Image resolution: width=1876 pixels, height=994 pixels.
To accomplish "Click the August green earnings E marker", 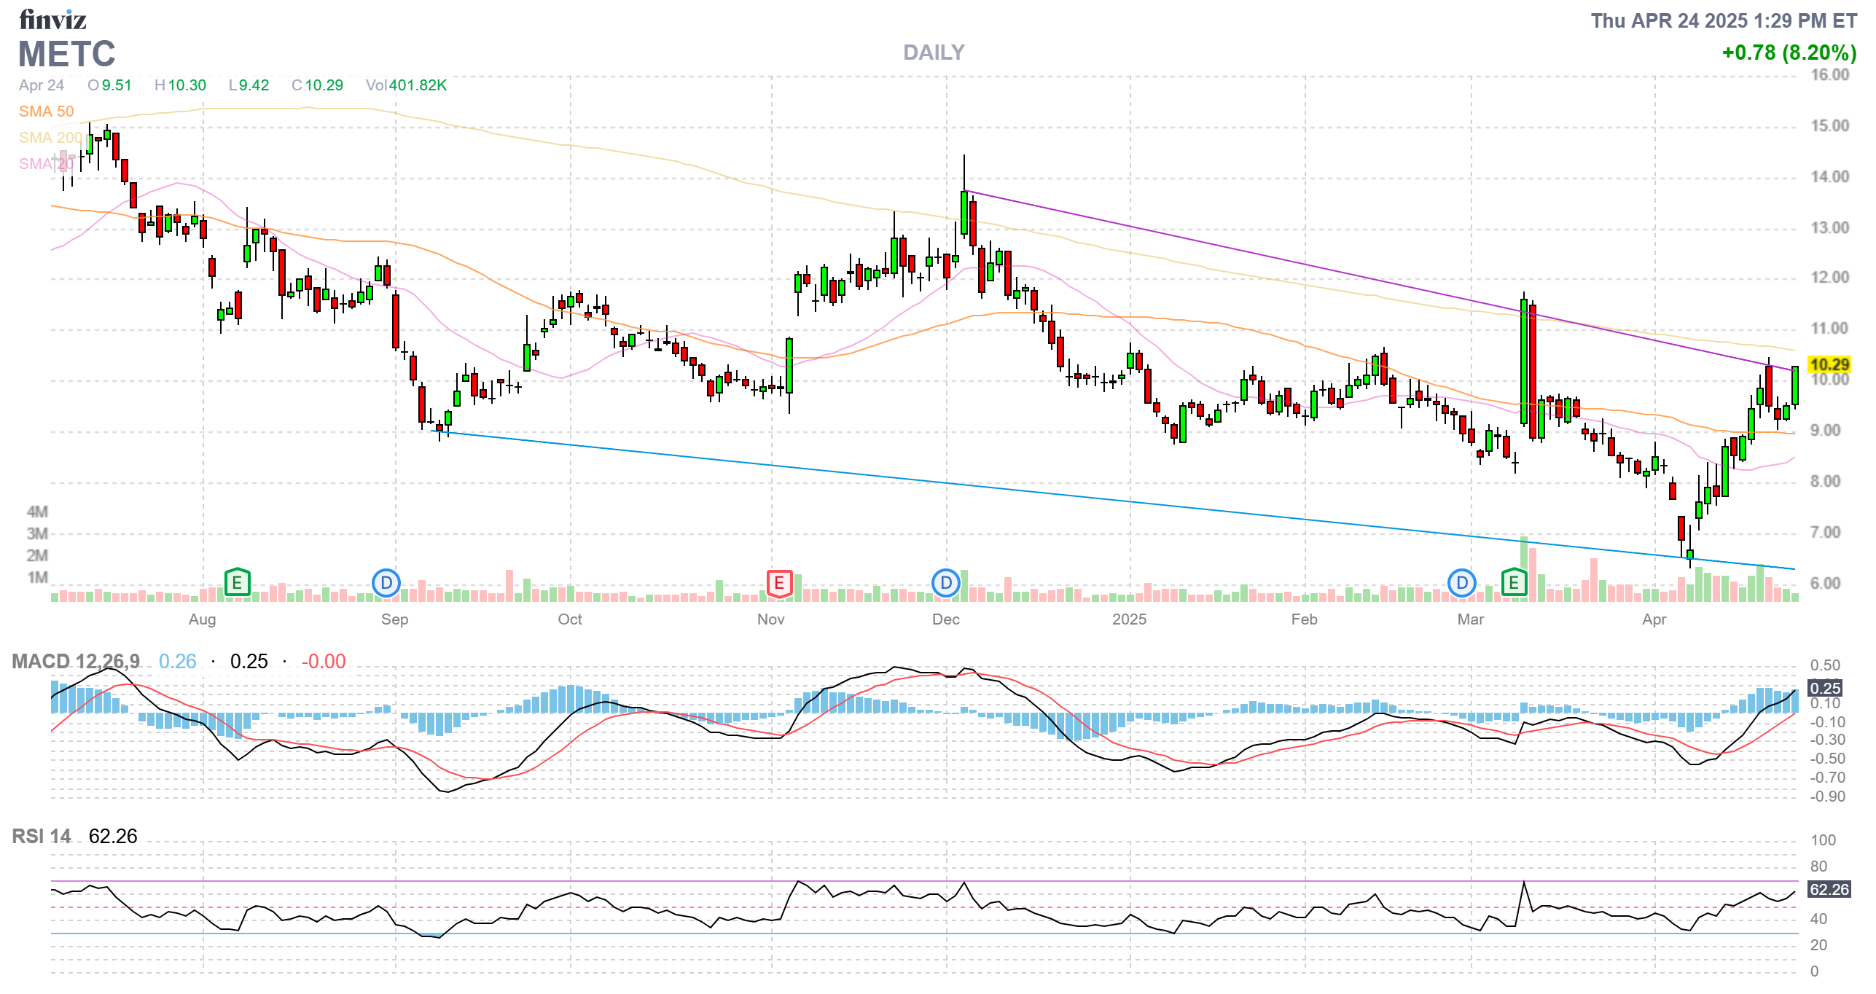I will click(x=237, y=583).
